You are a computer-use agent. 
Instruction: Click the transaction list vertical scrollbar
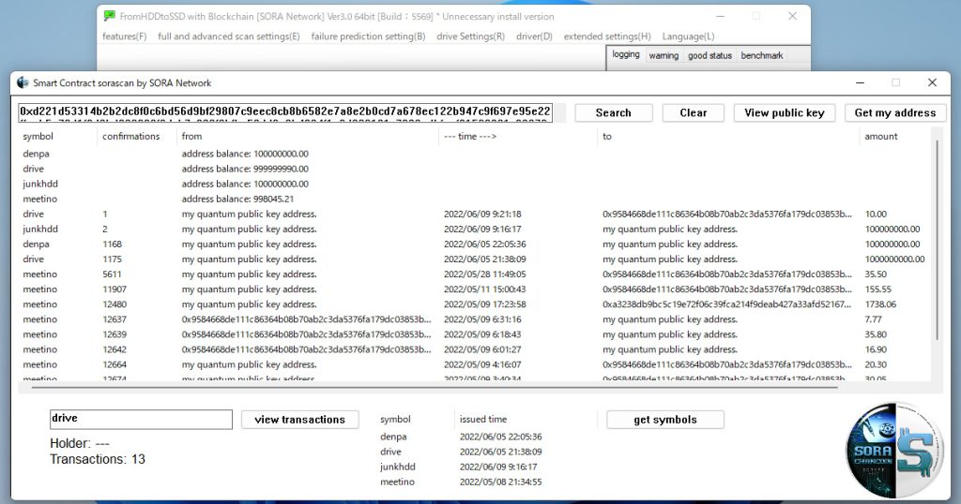(937, 239)
